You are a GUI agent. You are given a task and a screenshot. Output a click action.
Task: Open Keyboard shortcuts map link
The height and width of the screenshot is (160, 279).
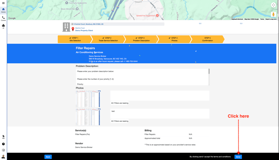click(237, 19)
